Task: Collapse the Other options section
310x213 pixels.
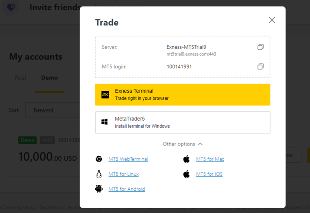Action: [183, 144]
